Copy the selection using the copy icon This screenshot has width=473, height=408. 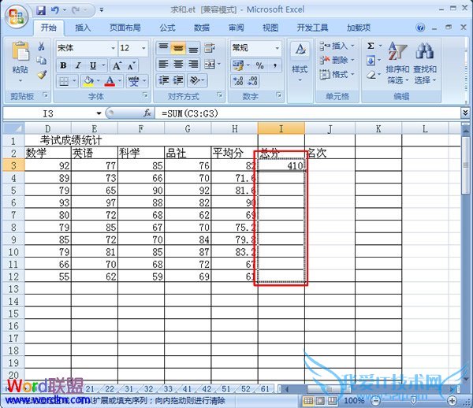[x=41, y=61]
